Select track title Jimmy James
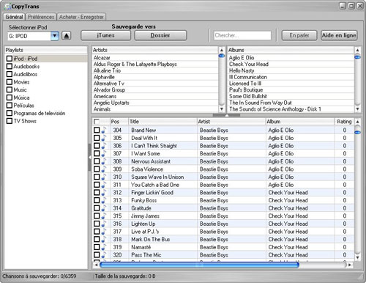Image resolution: width=366 pixels, height=283 pixels. click(x=145, y=216)
